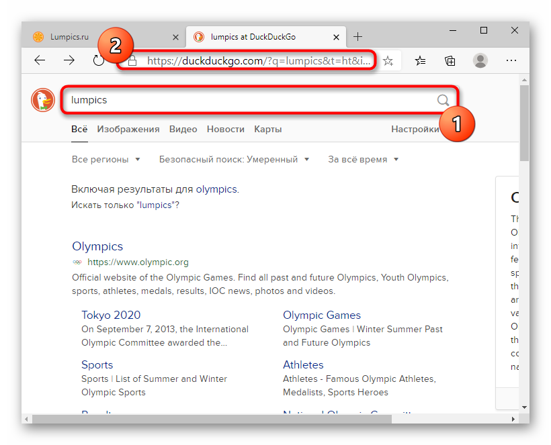The height and width of the screenshot is (445, 551).
Task: Click the magnifying glass search icon
Action: click(443, 100)
